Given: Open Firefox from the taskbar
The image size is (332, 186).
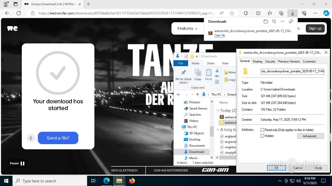Looking at the screenshot, I should (x=132, y=181).
